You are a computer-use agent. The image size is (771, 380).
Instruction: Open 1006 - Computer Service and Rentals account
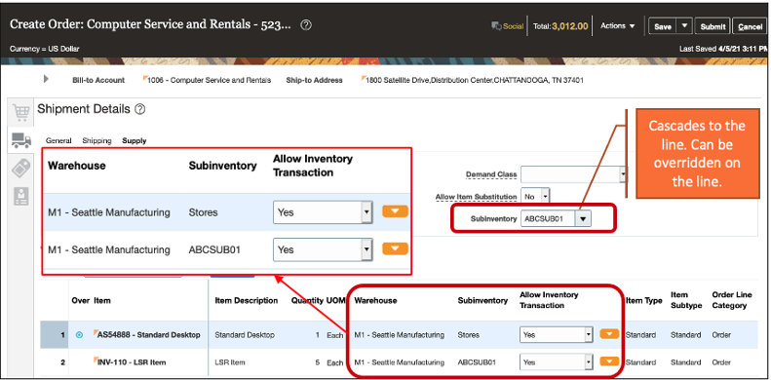(x=209, y=80)
